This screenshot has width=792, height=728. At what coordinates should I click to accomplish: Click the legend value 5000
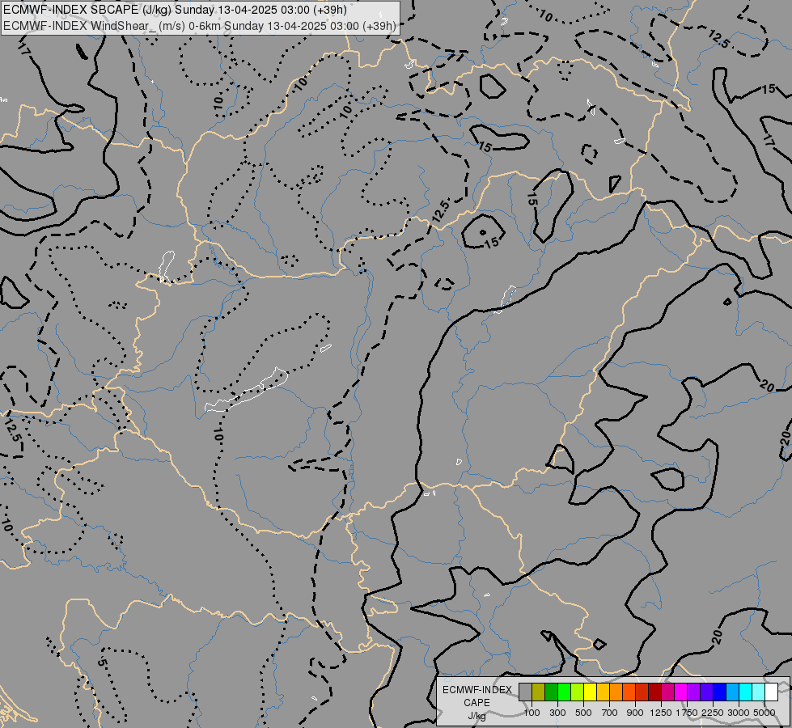(x=764, y=713)
